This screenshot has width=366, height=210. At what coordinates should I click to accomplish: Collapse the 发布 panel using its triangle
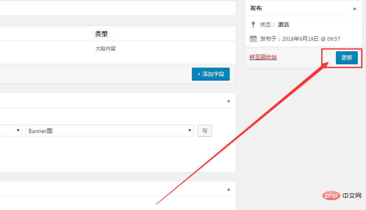coord(354,8)
